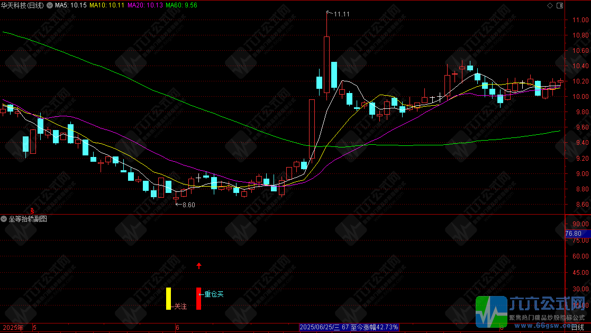The height and width of the screenshot is (333, 591).
Task: Click the tall candle peaking at 11.11
Action: [327, 57]
